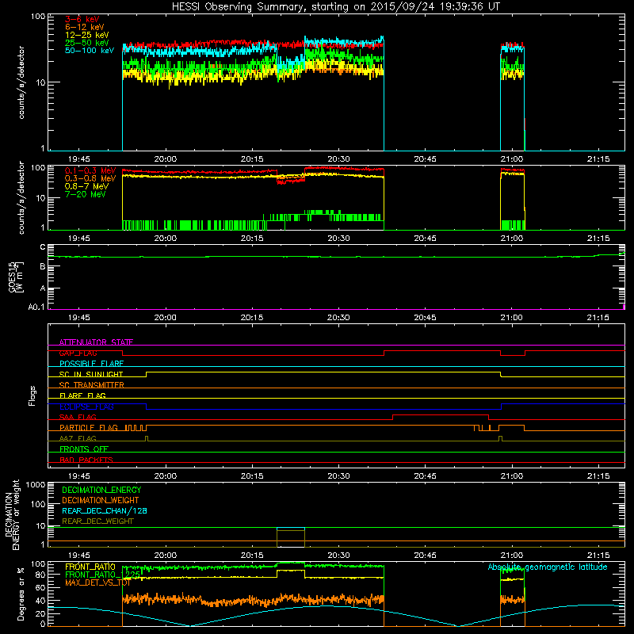Viewport: 634px width, 634px height.
Task: Click the Flags panel axis label
Action: (32, 395)
